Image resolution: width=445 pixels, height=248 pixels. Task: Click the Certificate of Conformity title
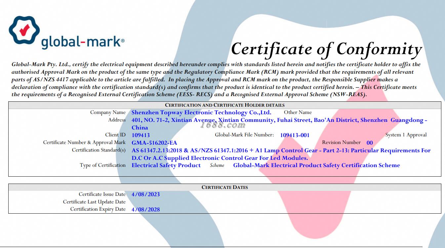click(326, 49)
